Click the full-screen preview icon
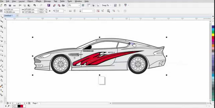This screenshot has height=108, width=215. tap(83, 5)
